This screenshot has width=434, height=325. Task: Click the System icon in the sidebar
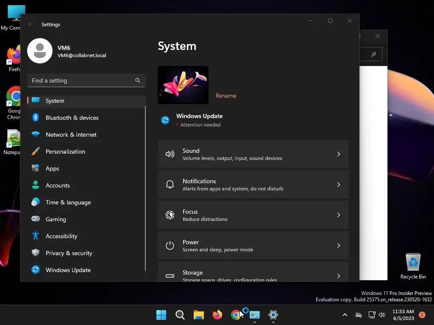tap(36, 100)
